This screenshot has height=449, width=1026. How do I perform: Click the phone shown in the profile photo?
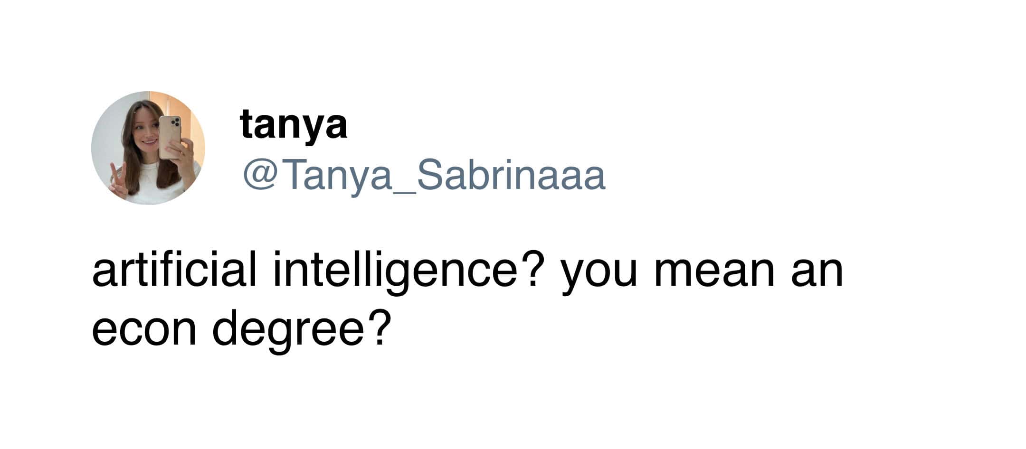(169, 137)
